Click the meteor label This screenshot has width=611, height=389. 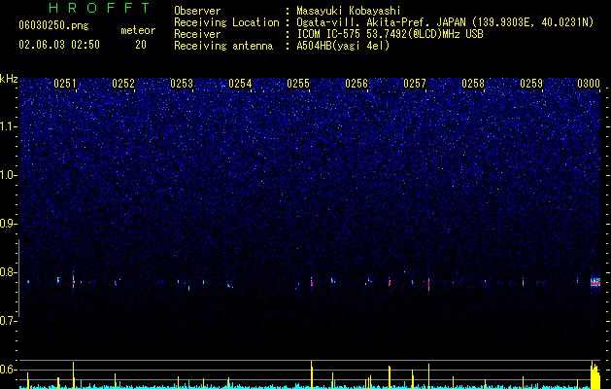coord(138,30)
